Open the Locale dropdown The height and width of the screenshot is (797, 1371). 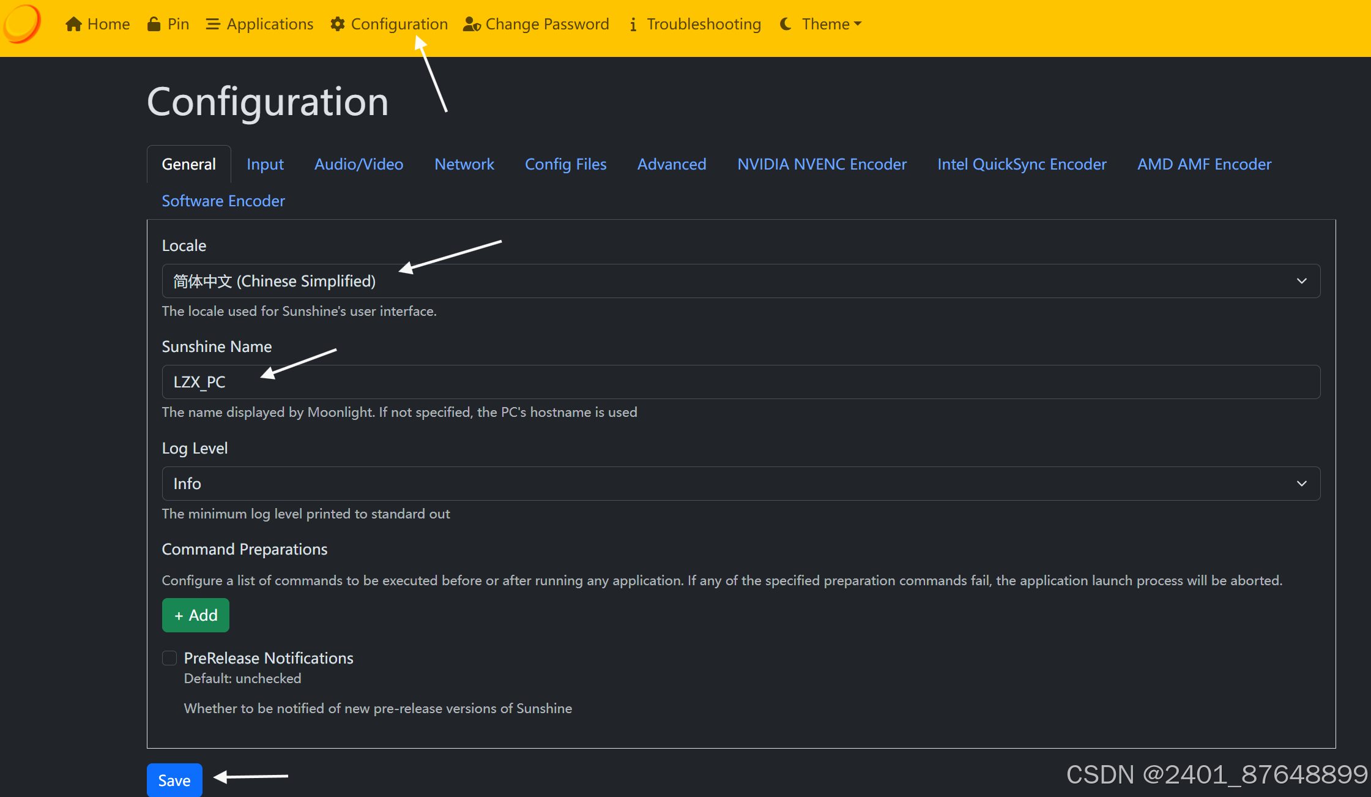click(x=740, y=281)
